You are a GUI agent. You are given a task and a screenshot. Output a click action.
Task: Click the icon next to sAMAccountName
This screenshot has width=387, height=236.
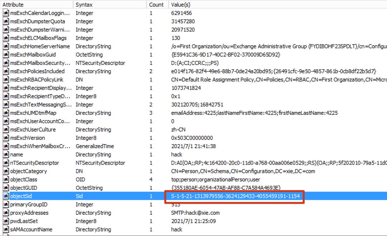point(6,229)
